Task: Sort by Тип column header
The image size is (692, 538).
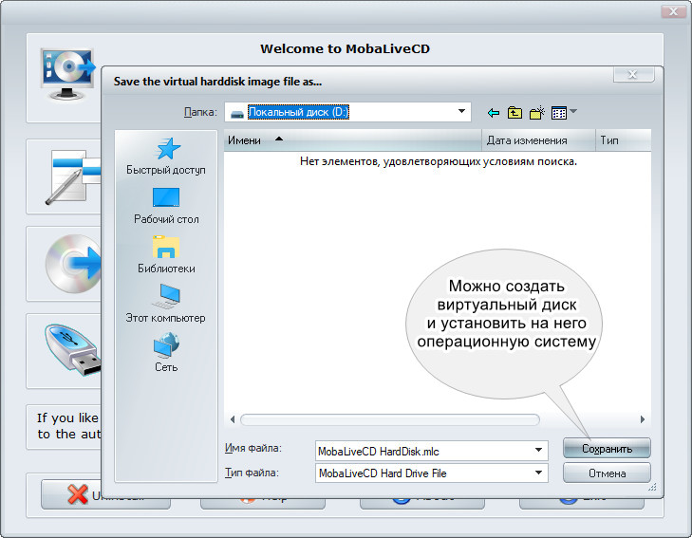Action: [x=623, y=140]
